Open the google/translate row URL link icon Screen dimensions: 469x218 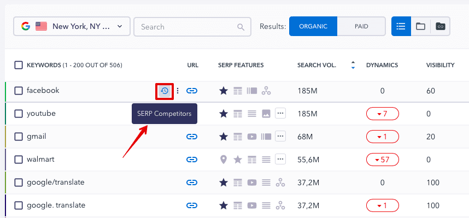(192, 182)
